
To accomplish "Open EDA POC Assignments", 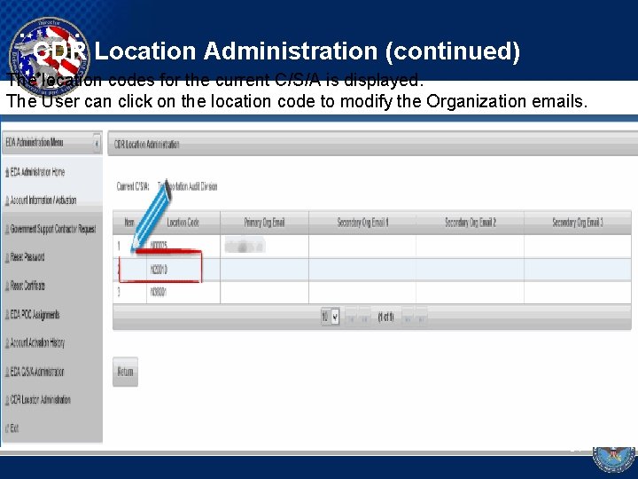I will tap(35, 314).
